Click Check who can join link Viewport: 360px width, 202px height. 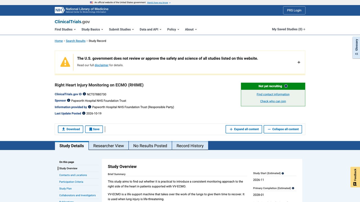click(273, 101)
